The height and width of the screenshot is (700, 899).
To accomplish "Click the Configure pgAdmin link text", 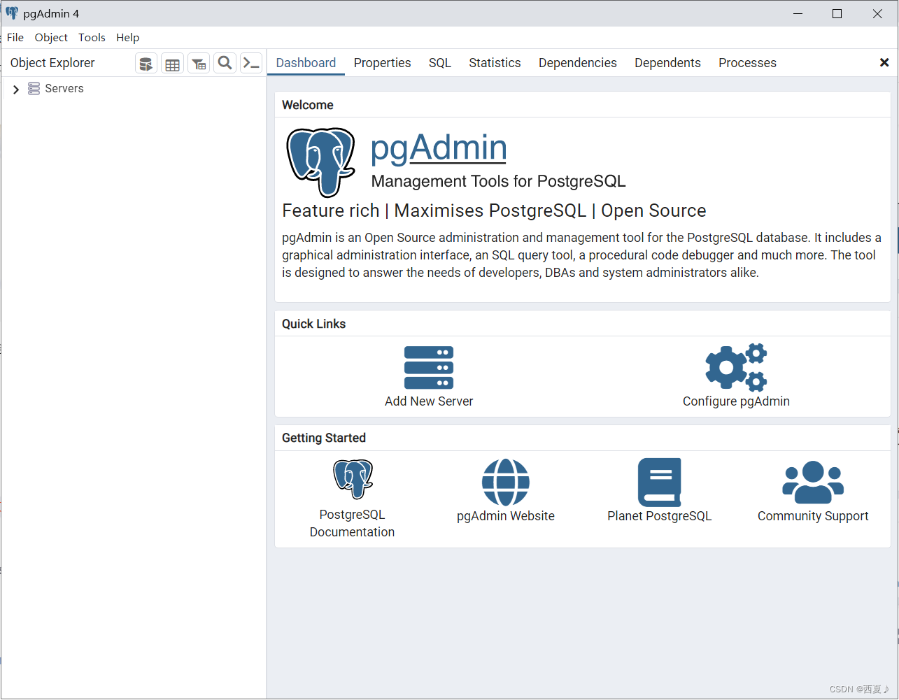I will pos(736,401).
